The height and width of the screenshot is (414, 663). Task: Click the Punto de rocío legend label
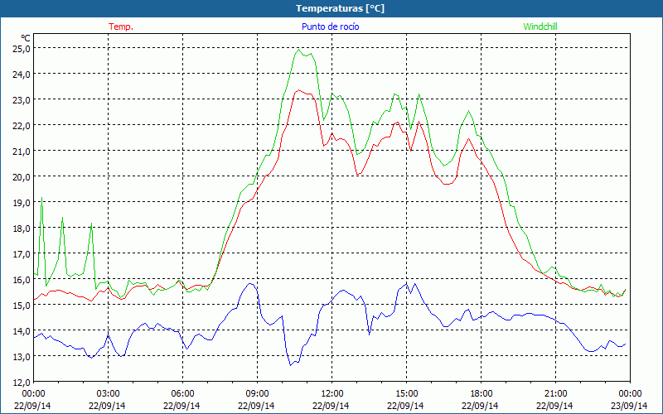(330, 26)
